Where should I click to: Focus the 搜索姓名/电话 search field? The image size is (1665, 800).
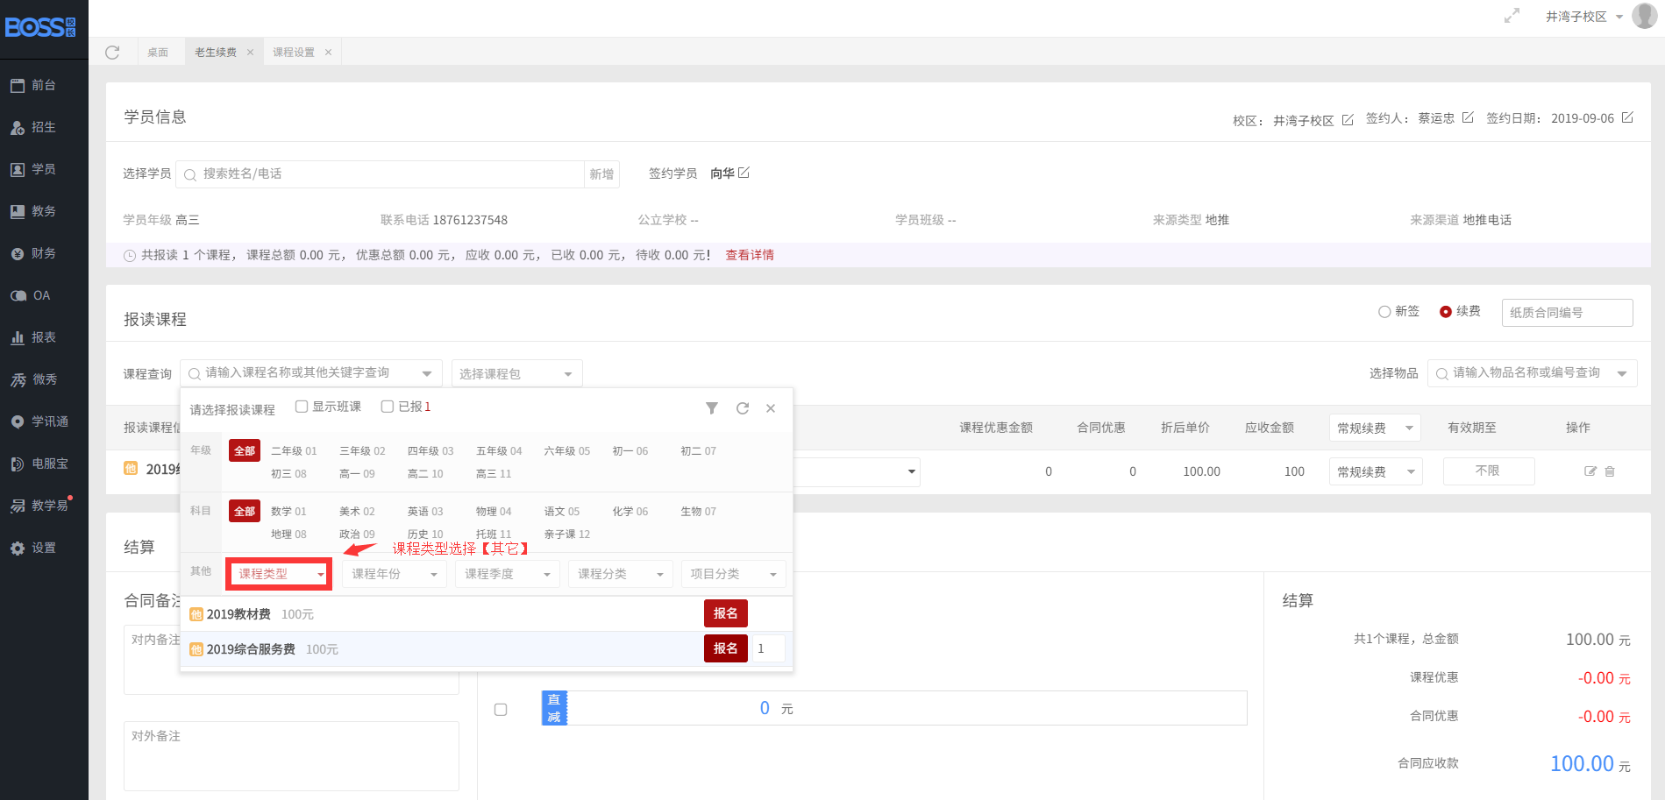point(381,174)
